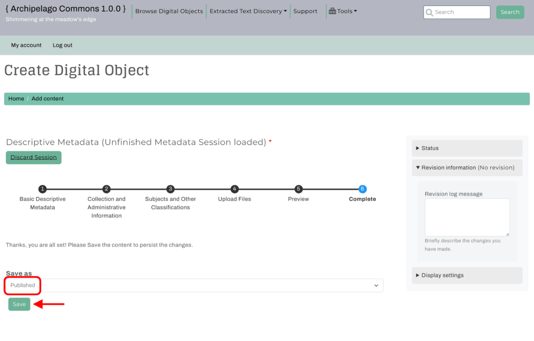Viewport: 534px width, 341px height.
Task: Open Browse Digital Objects menu item
Action: [169, 11]
